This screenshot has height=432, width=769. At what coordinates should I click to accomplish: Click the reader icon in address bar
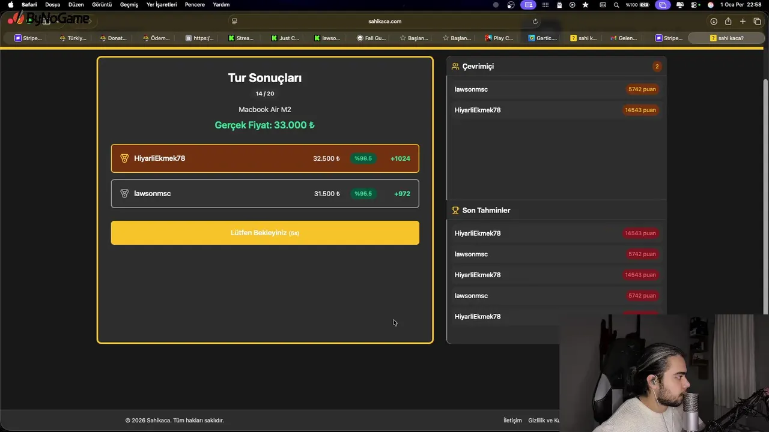[234, 21]
